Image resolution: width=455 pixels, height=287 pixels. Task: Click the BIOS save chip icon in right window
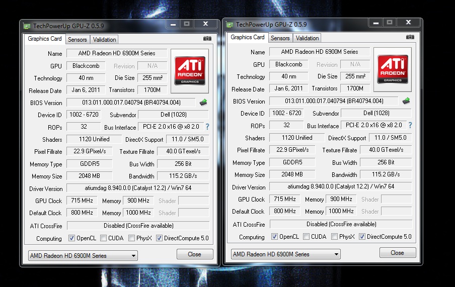[x=406, y=101]
